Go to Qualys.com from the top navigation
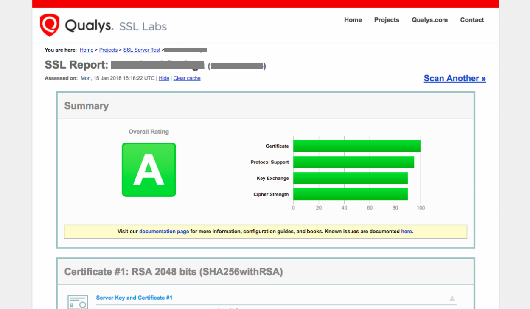 click(429, 20)
